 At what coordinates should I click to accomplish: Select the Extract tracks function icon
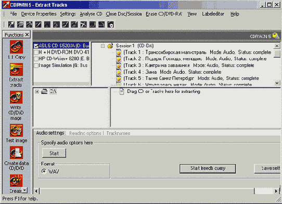click(16, 70)
